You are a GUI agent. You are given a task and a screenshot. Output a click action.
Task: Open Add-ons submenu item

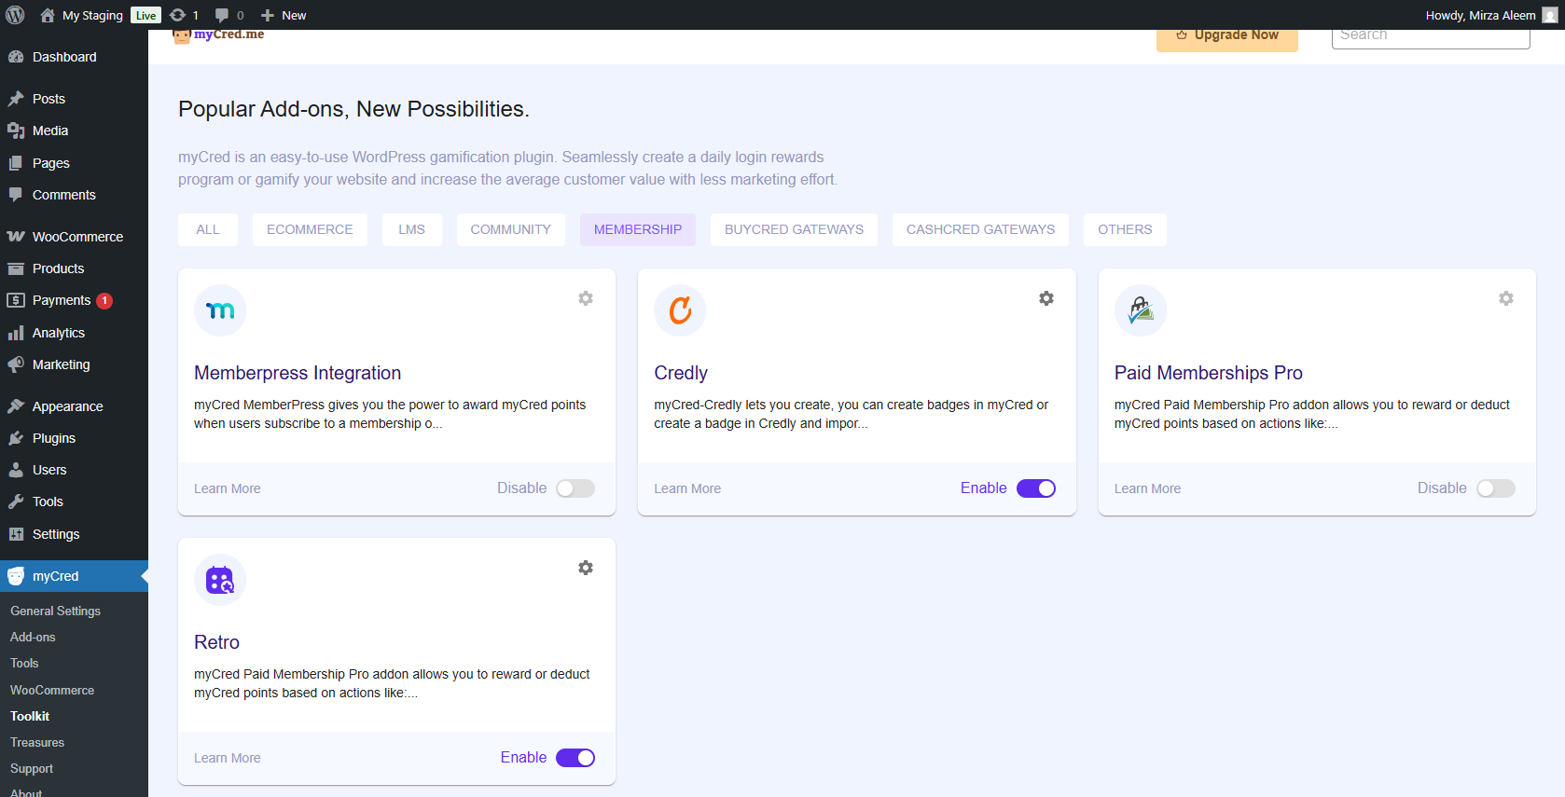point(33,637)
